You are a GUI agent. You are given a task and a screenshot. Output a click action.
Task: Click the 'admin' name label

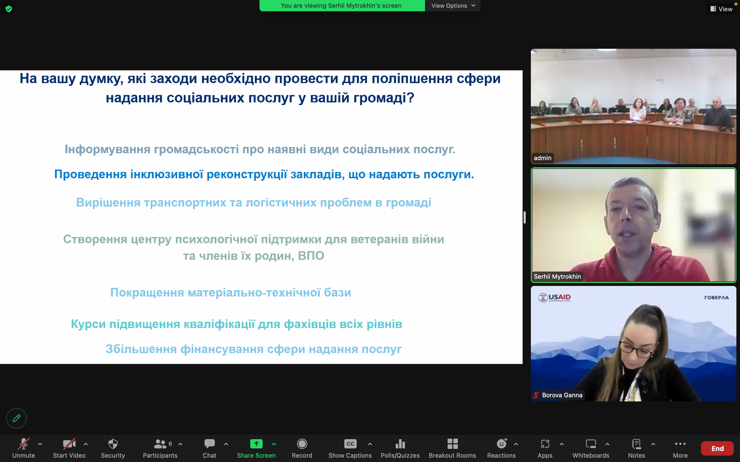tap(543, 158)
